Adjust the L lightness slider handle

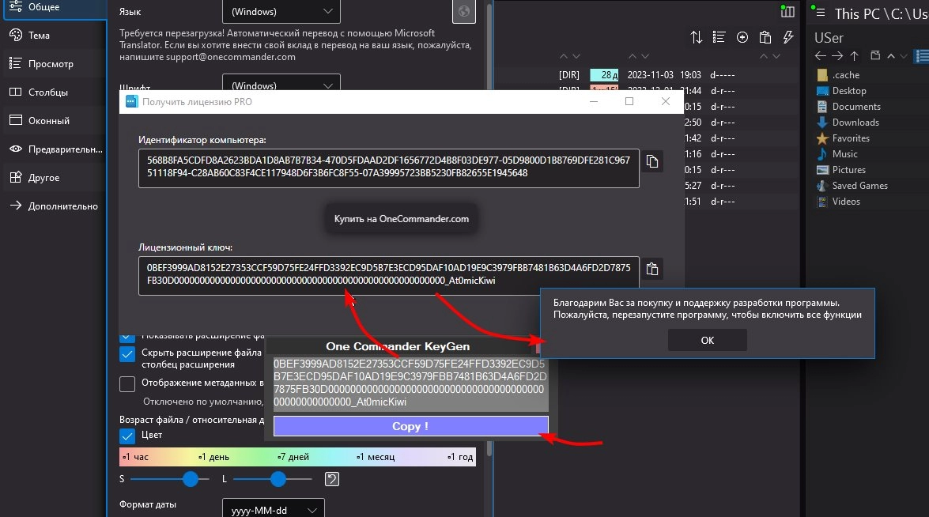point(278,479)
